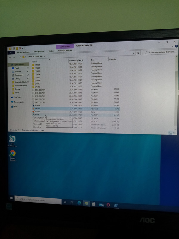Viewport: 179px width, 239px height.
Task: Open the Widok ribbon tab
Action: click(x=51, y=51)
